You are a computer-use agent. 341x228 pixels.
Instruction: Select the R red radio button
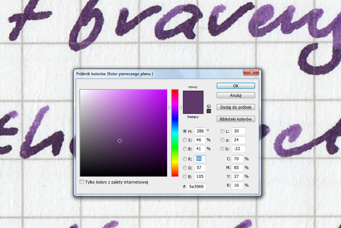point(185,159)
